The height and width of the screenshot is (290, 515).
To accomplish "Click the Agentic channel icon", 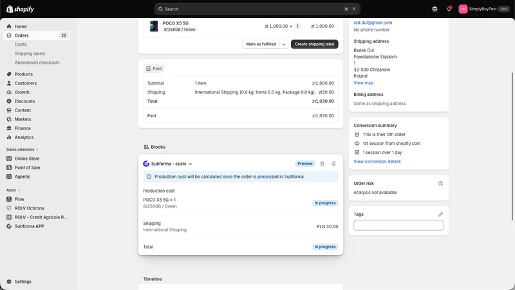I will (x=9, y=177).
